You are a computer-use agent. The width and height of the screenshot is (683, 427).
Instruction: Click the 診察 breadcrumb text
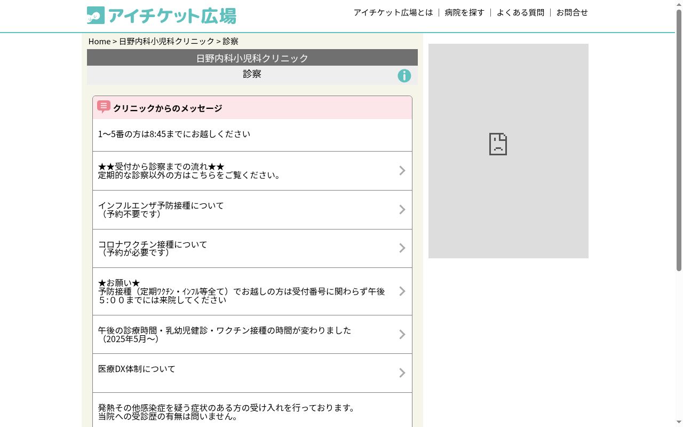pyautogui.click(x=231, y=41)
